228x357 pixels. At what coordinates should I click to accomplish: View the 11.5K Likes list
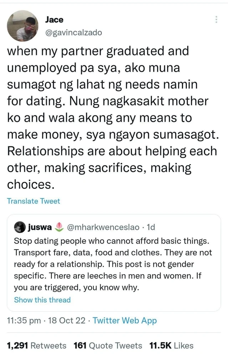coord(171,346)
